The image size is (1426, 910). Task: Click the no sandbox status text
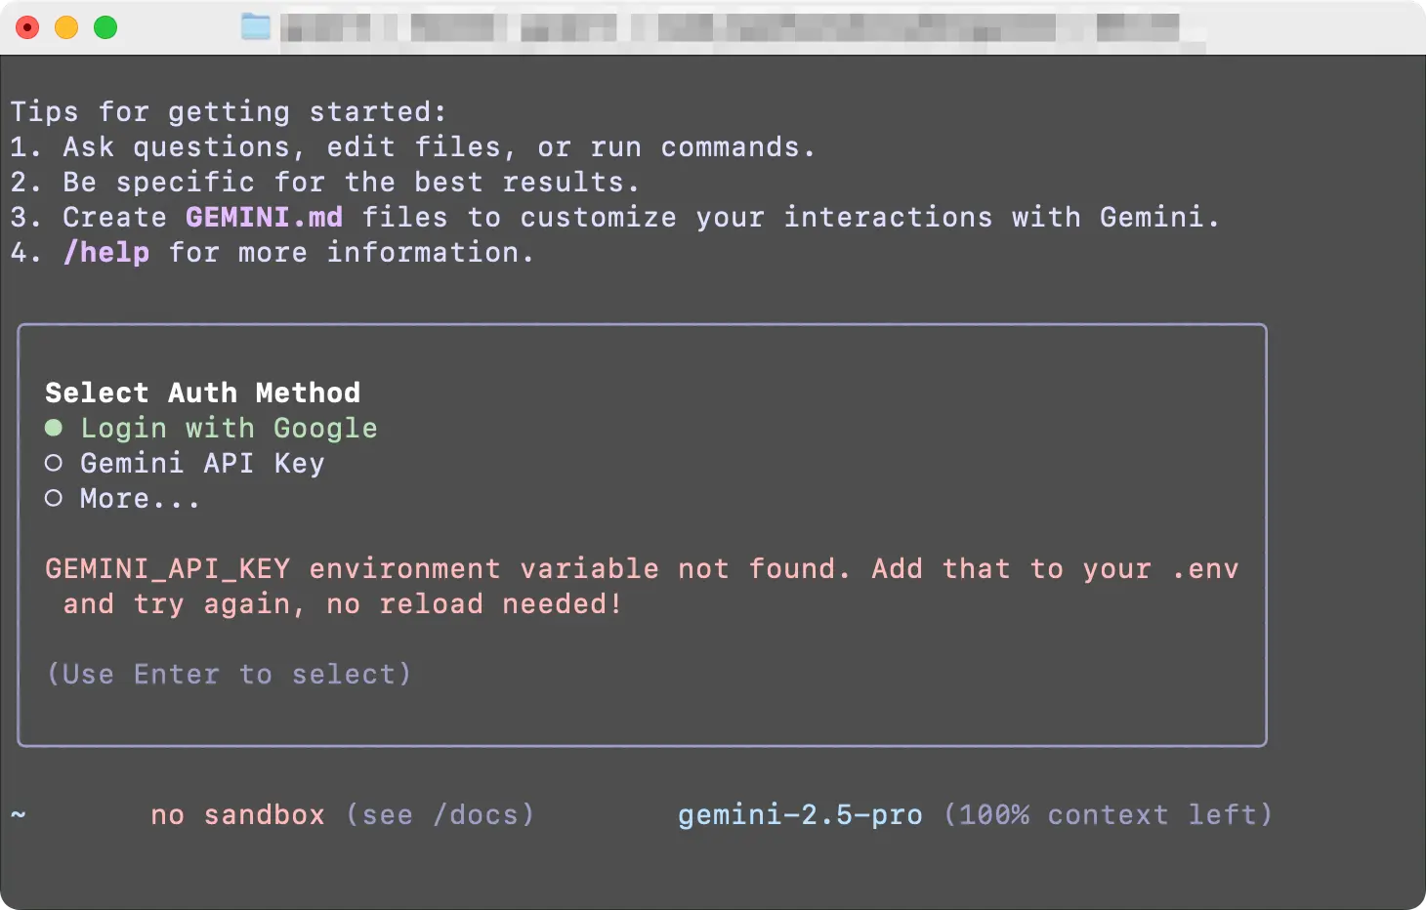[x=237, y=814]
